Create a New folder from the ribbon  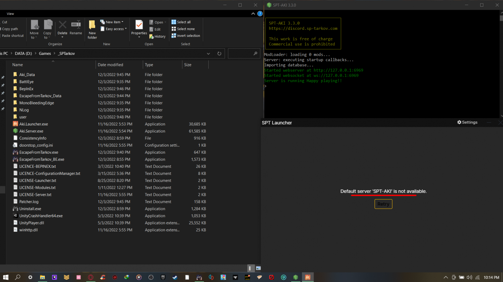pyautogui.click(x=92, y=29)
